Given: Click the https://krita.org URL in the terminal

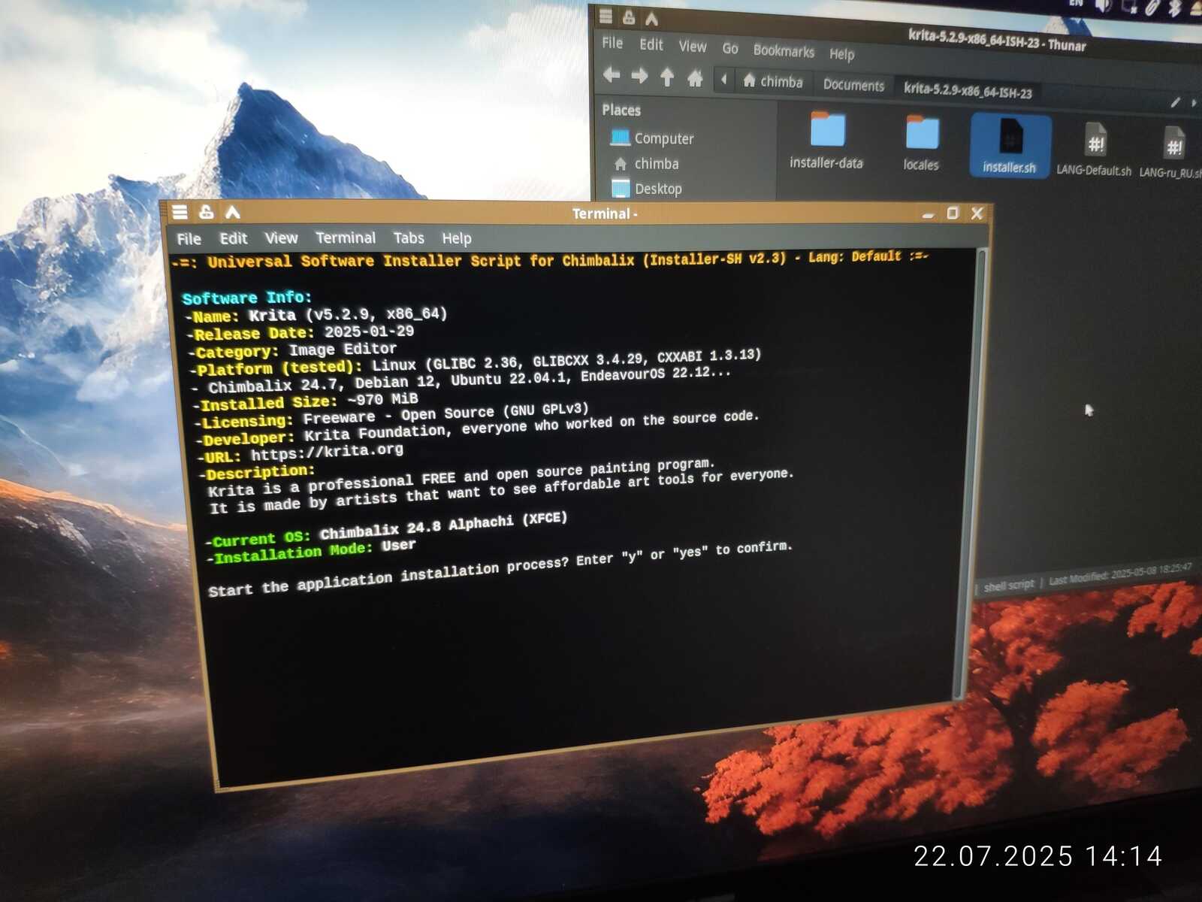Looking at the screenshot, I should (x=327, y=453).
